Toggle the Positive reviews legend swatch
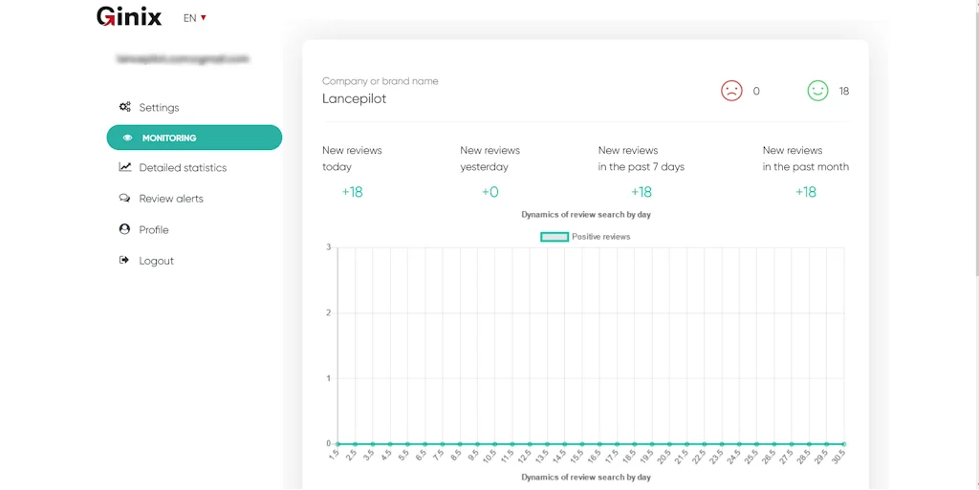The height and width of the screenshot is (490, 979). (x=555, y=237)
